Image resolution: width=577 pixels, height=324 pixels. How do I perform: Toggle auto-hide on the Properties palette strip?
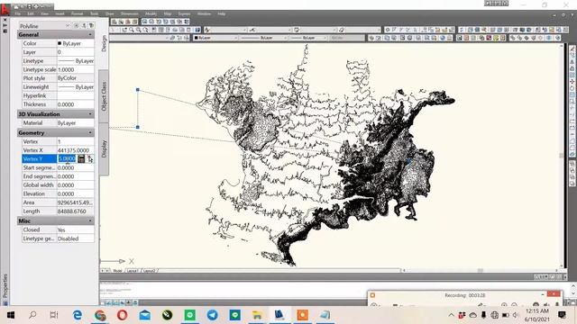(x=5, y=25)
